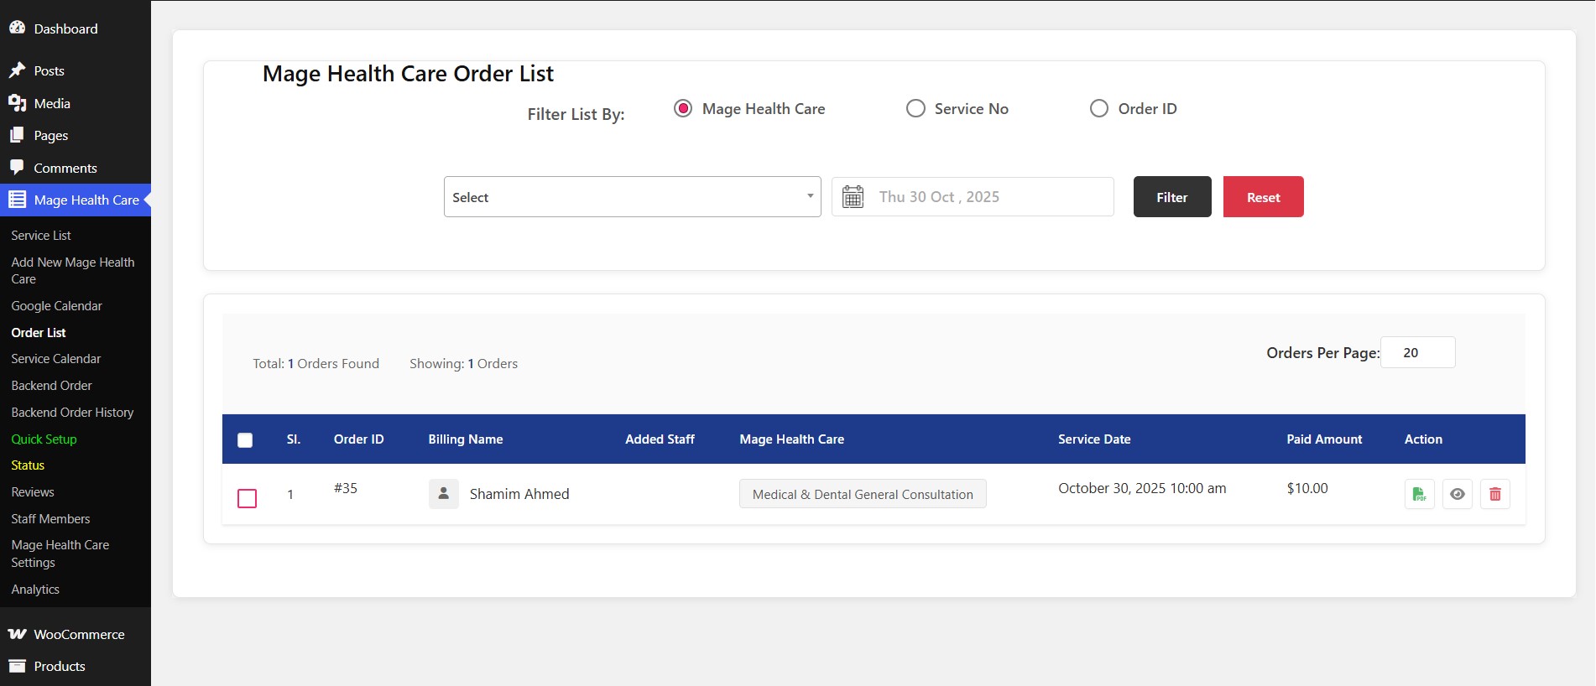Click calendar icon in date field
Screen dimensions: 1596x686
[x=853, y=197]
